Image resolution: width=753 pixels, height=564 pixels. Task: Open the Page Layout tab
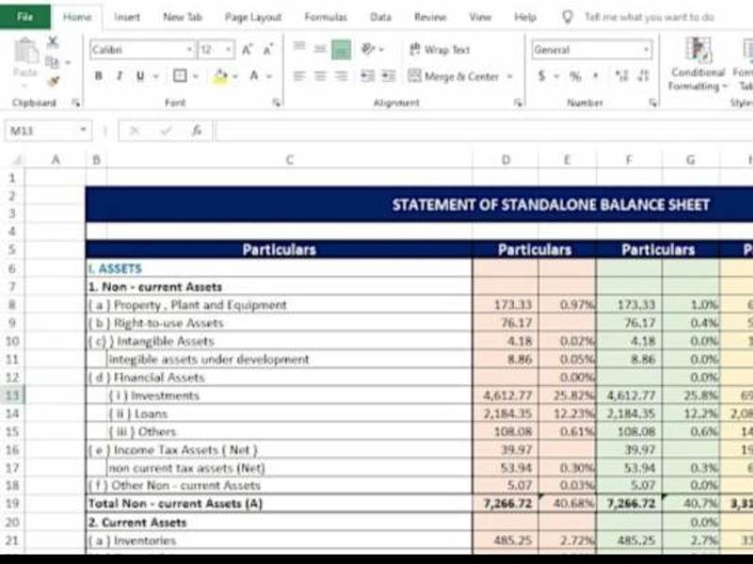point(253,17)
